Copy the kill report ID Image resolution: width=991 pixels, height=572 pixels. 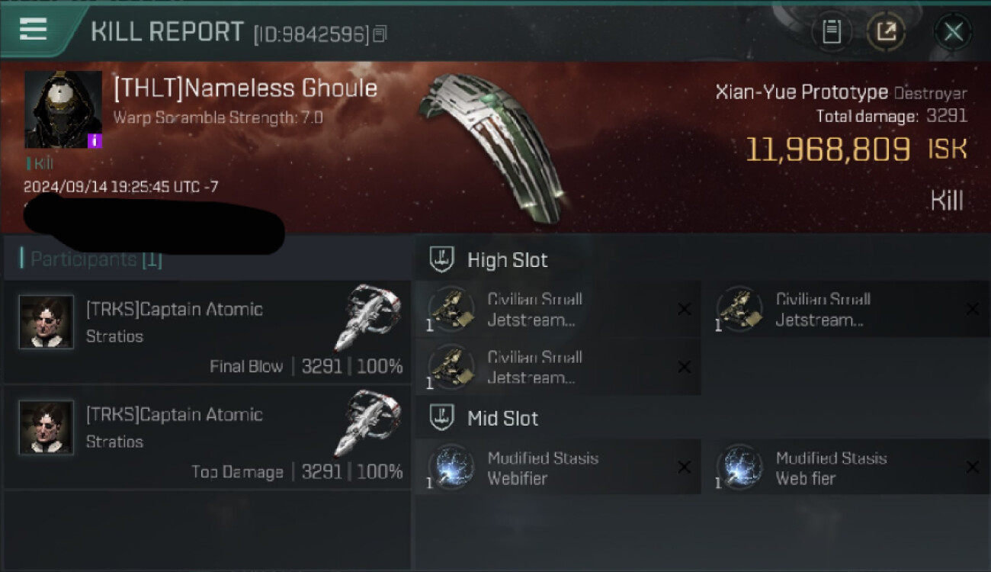click(x=380, y=34)
